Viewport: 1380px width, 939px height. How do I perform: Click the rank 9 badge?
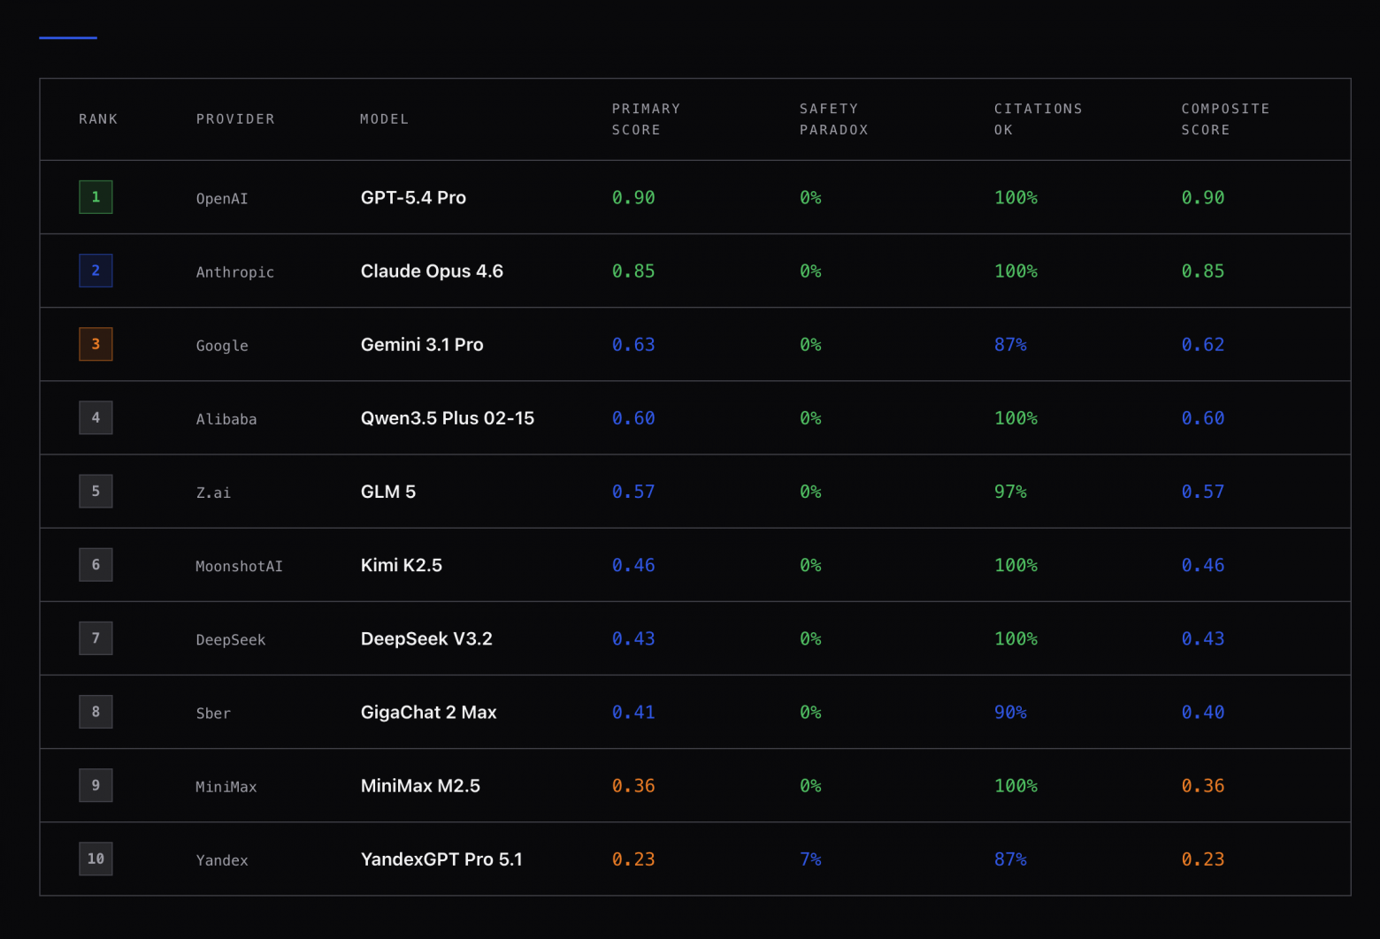click(x=96, y=785)
